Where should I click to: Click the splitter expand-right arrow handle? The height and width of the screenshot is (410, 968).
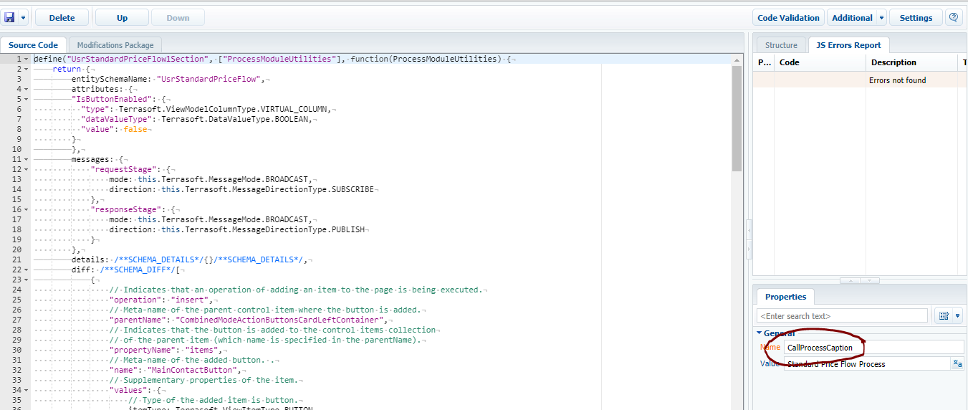(749, 249)
